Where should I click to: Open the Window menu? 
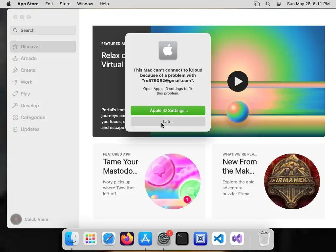[x=85, y=4]
